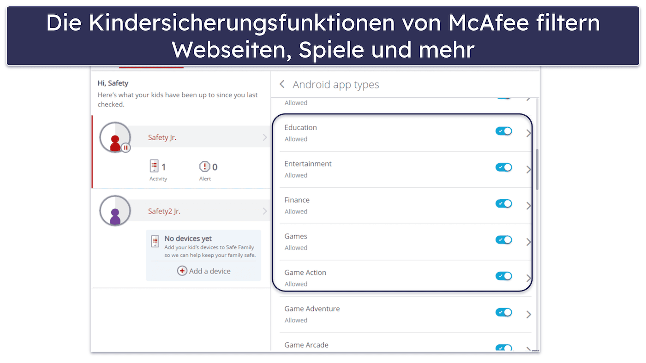Screen dimensions: 646x363
Task: Toggle Entertainment apps allowed switch
Action: (x=504, y=167)
